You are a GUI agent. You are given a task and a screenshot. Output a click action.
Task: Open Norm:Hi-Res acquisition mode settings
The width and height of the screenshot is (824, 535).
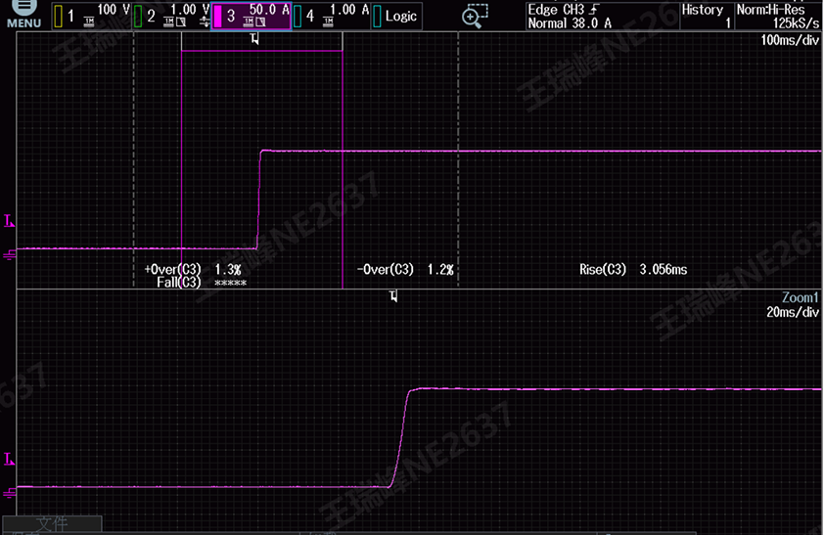coord(779,16)
